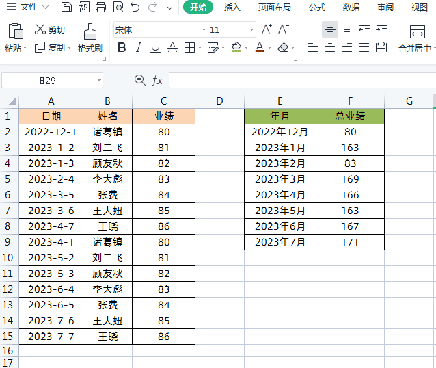Click the Cut scissors icon
Screen dimensions: 436x368
pos(40,29)
